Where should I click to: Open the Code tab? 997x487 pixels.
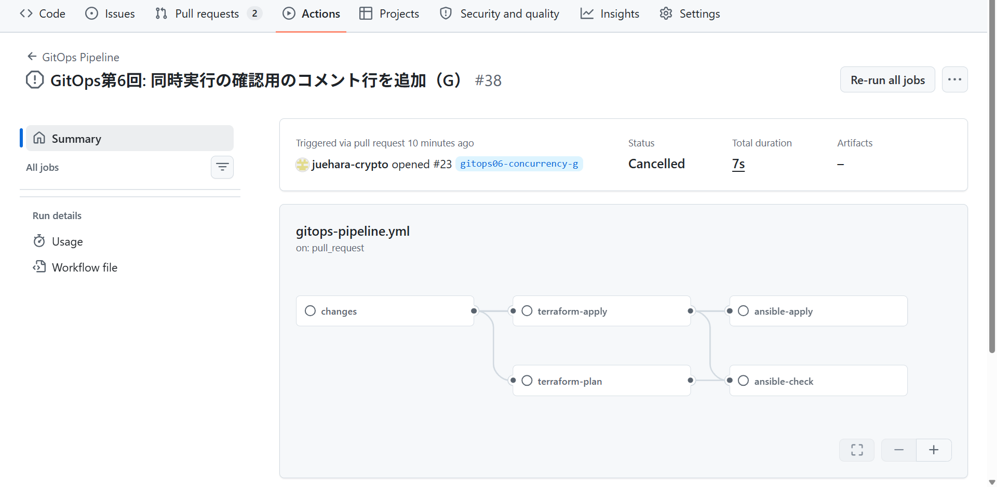(x=43, y=13)
